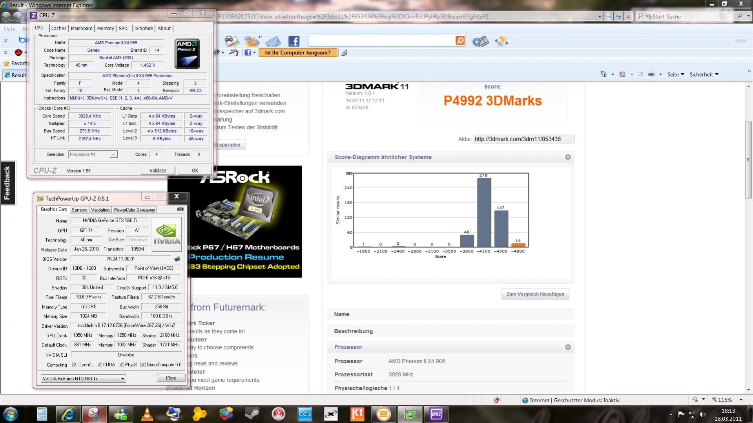Click the weather icon in the toolbar
This screenshot has width=753, height=423.
point(252,41)
